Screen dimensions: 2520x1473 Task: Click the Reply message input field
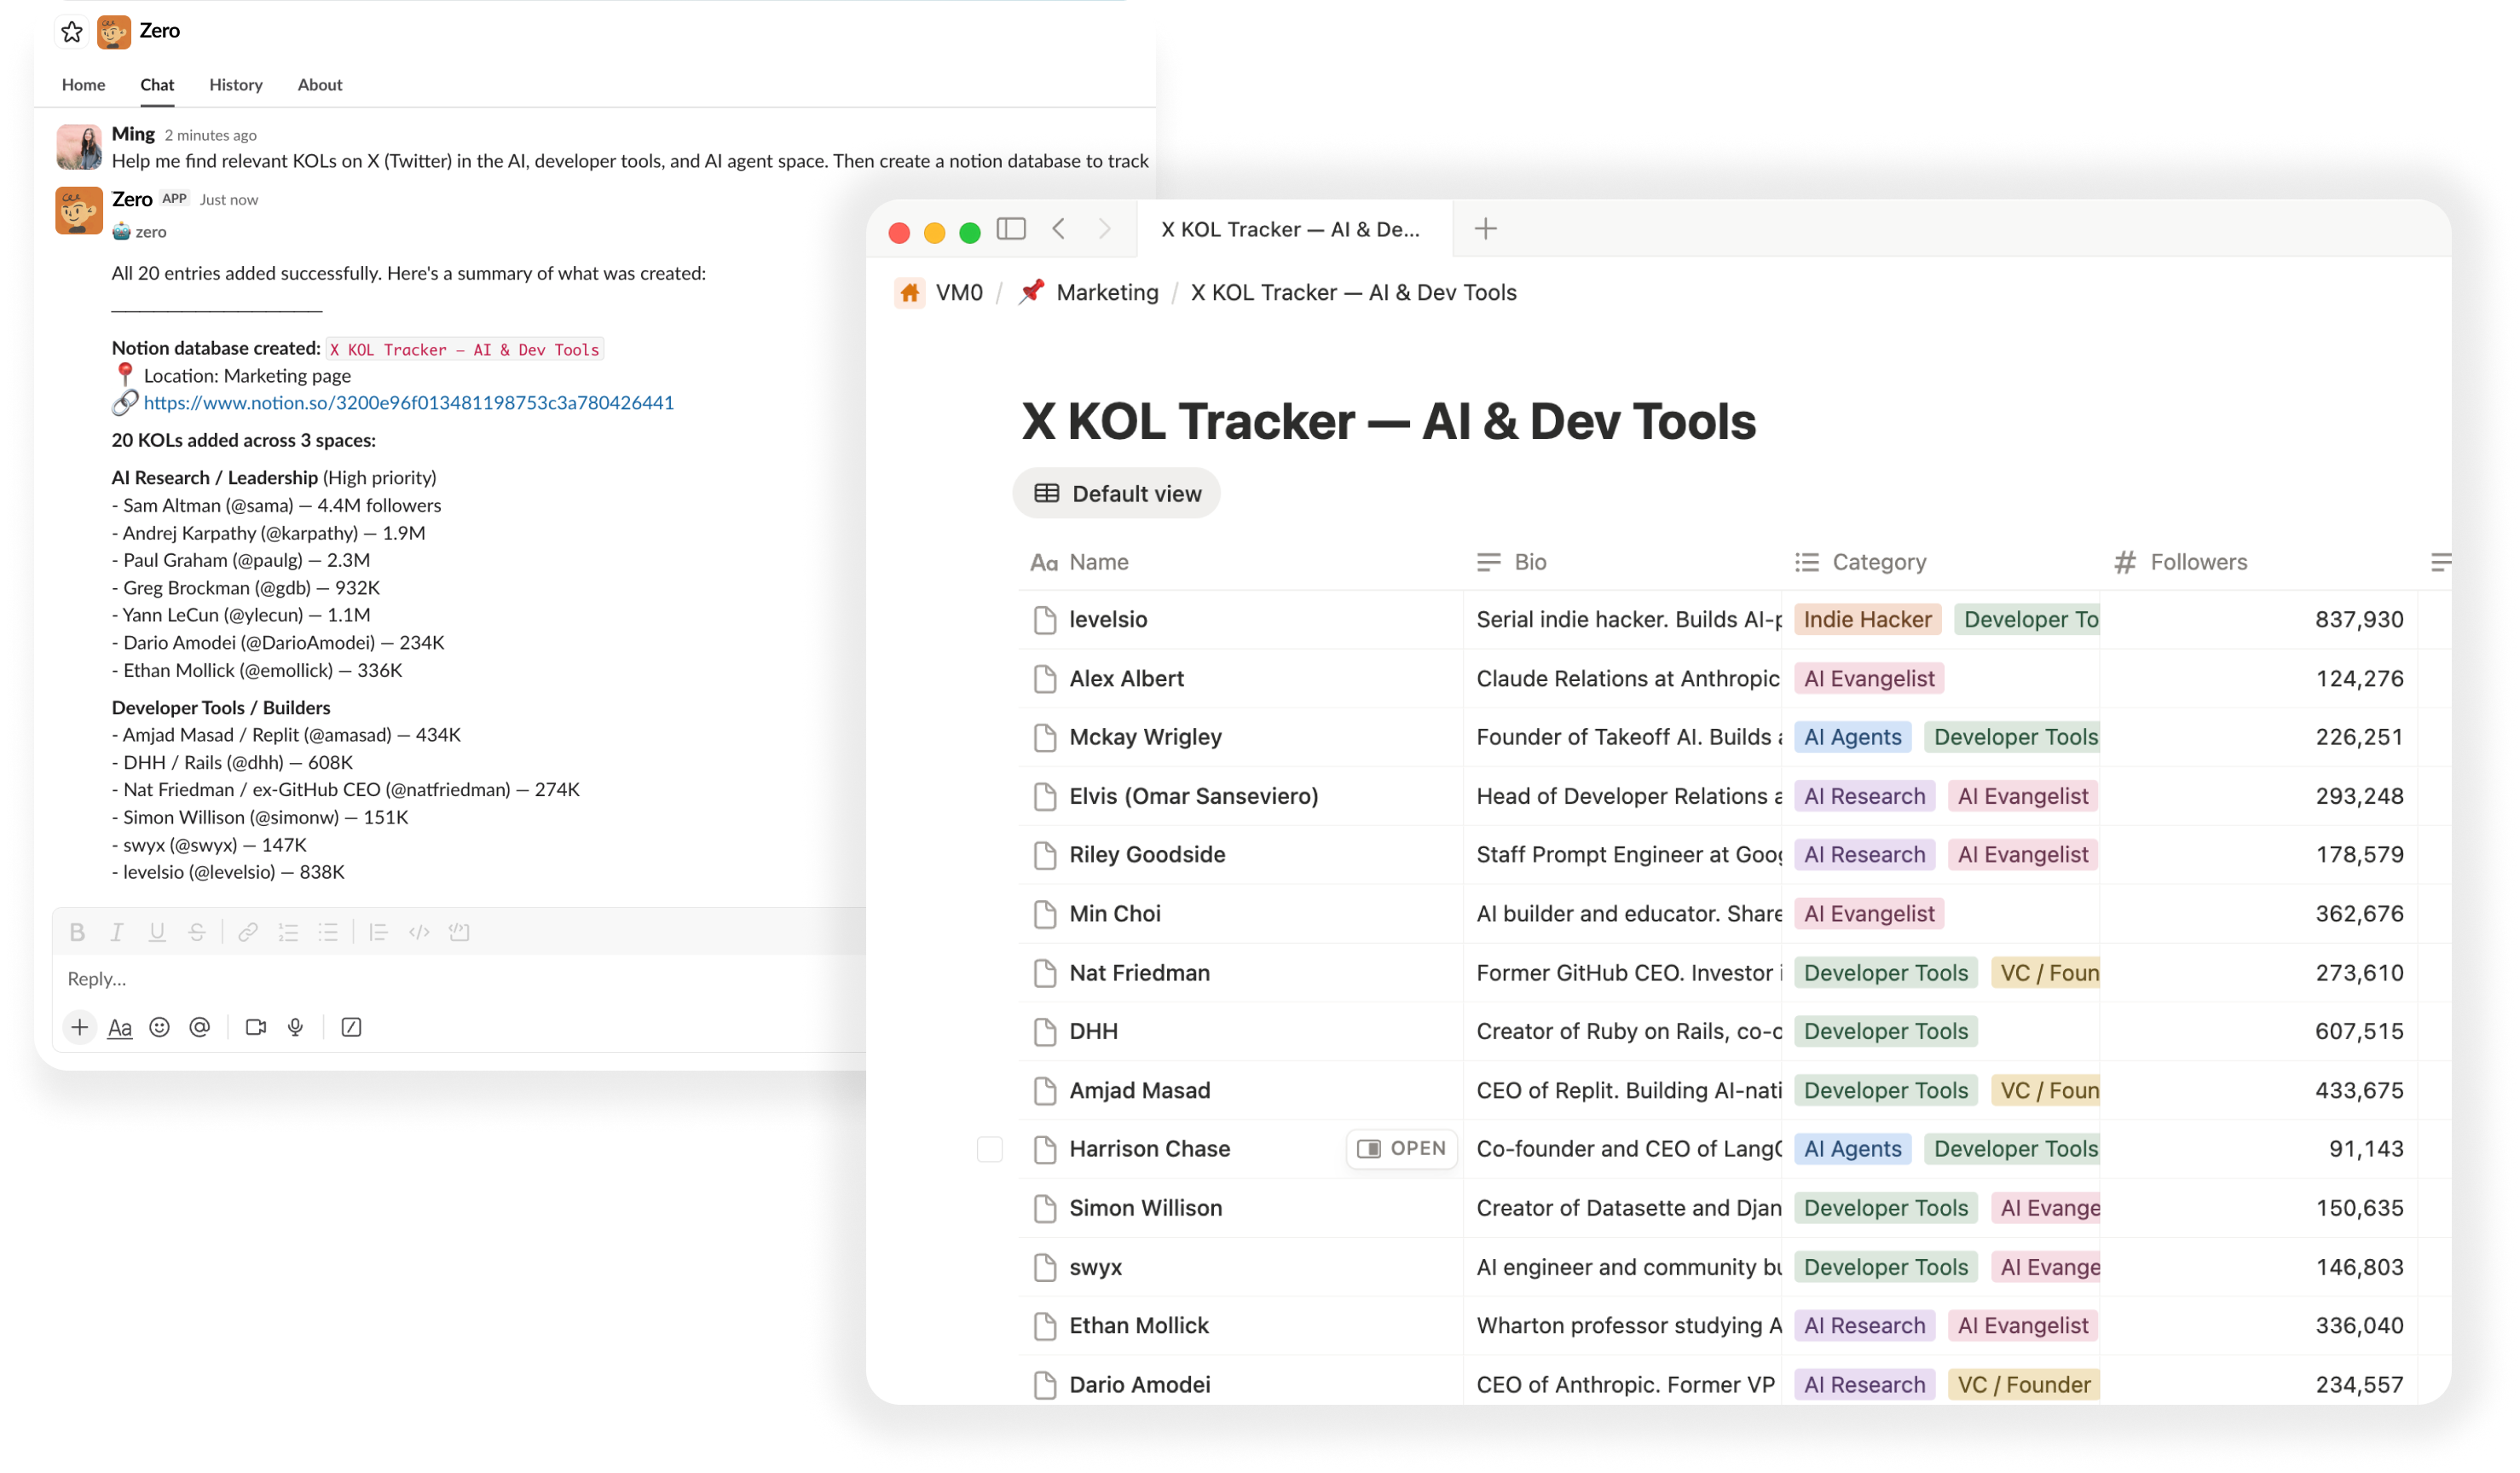[460, 979]
